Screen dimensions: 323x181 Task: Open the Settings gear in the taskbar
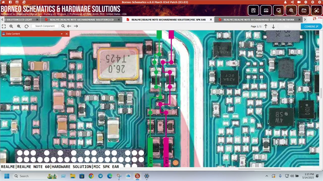(x=147, y=176)
